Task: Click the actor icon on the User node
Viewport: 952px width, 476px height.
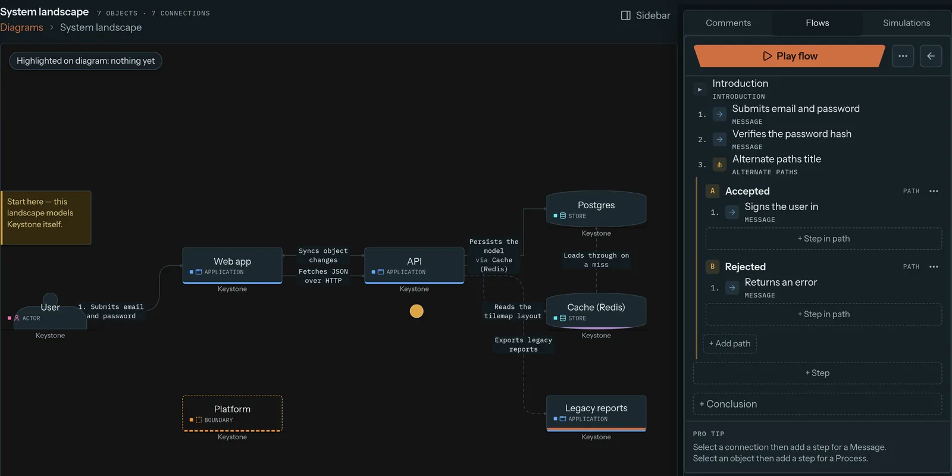Action: click(17, 318)
